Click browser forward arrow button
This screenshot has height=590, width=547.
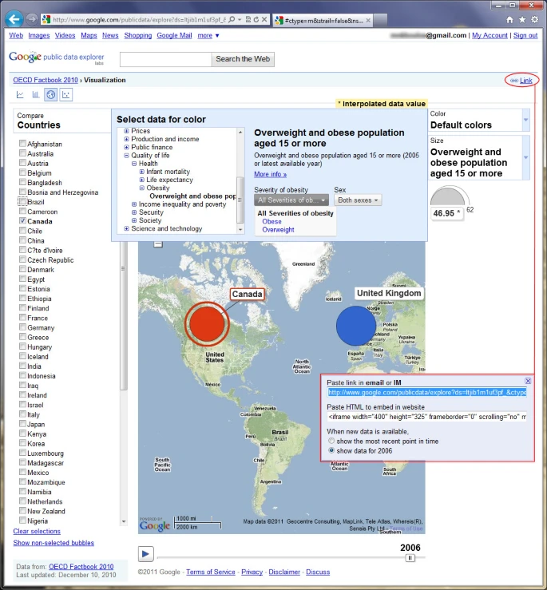pyautogui.click(x=32, y=19)
